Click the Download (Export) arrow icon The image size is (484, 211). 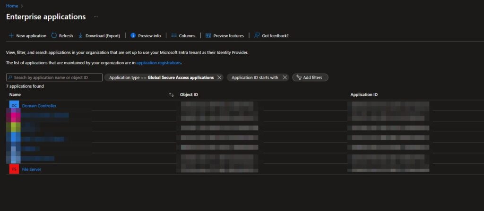pos(80,35)
